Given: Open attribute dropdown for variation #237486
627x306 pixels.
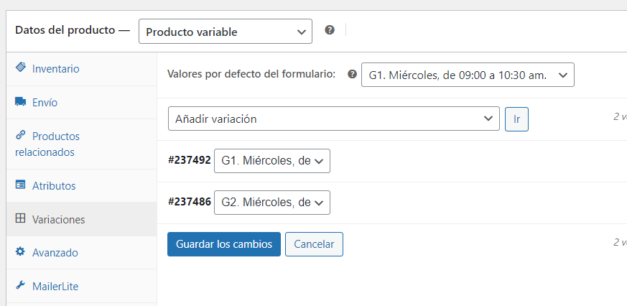Looking at the screenshot, I should click(x=272, y=203).
